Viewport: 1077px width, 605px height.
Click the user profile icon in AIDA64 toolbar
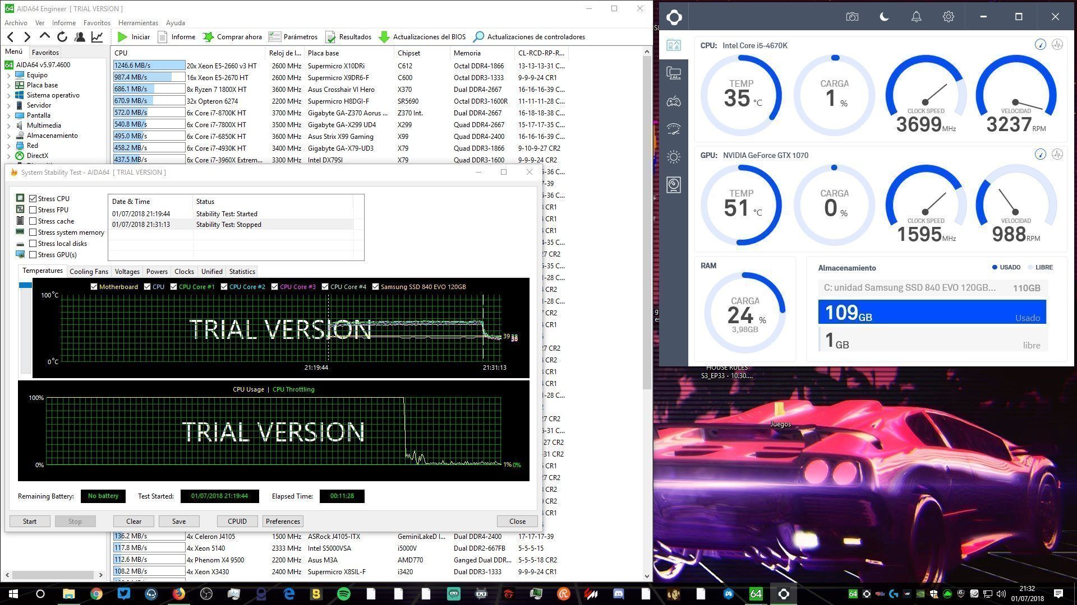pos(80,37)
